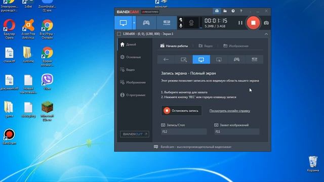
Task: Switch to Начало работы tab
Action: coord(174,46)
